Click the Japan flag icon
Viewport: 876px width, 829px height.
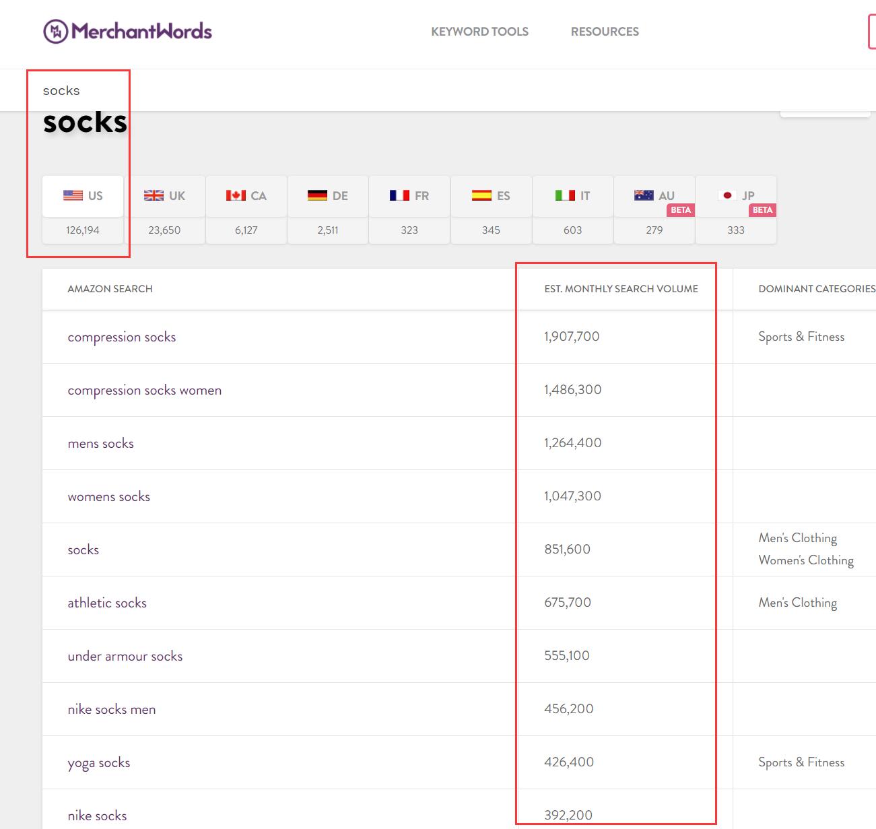pos(727,195)
